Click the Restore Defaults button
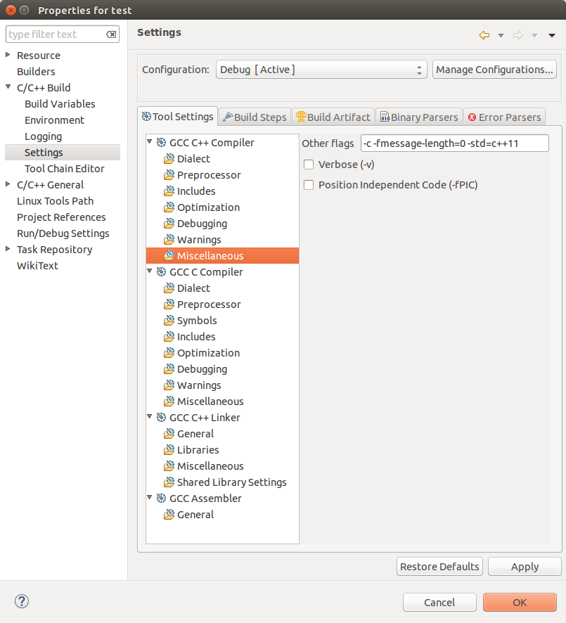Viewport: 566px width, 623px height. (x=439, y=566)
